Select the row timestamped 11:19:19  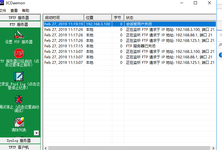click(x=130, y=24)
